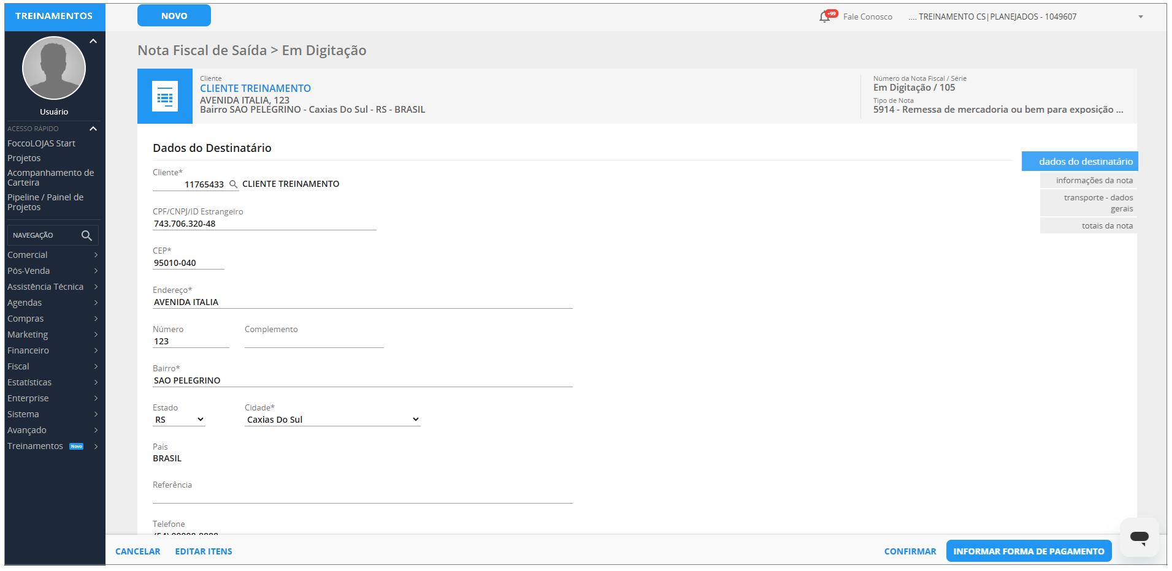Expand the Pós-Venda menu

click(53, 271)
